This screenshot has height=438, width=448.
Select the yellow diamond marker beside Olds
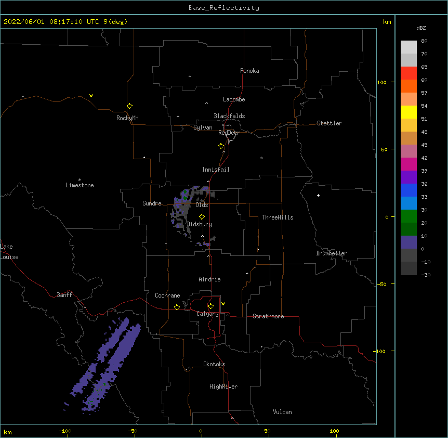pos(202,217)
